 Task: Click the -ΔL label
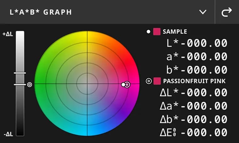pyautogui.click(x=8, y=134)
